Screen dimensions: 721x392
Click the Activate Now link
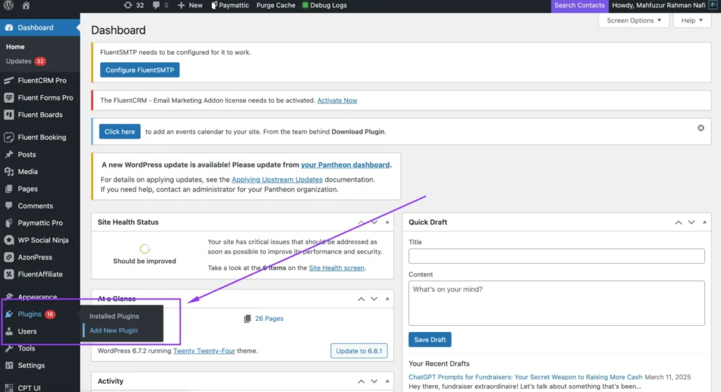tap(337, 100)
